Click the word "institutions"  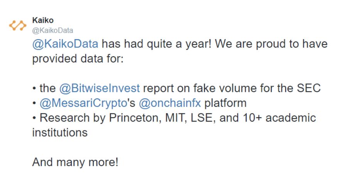pos(60,133)
